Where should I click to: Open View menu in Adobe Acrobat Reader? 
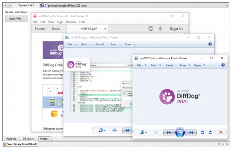pos(51,22)
